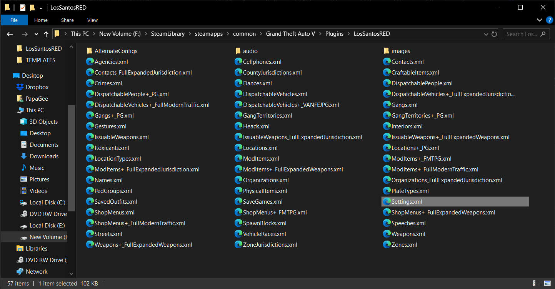Select Local Disk (C:) in navigation pane
The image size is (555, 289).
(47, 203)
